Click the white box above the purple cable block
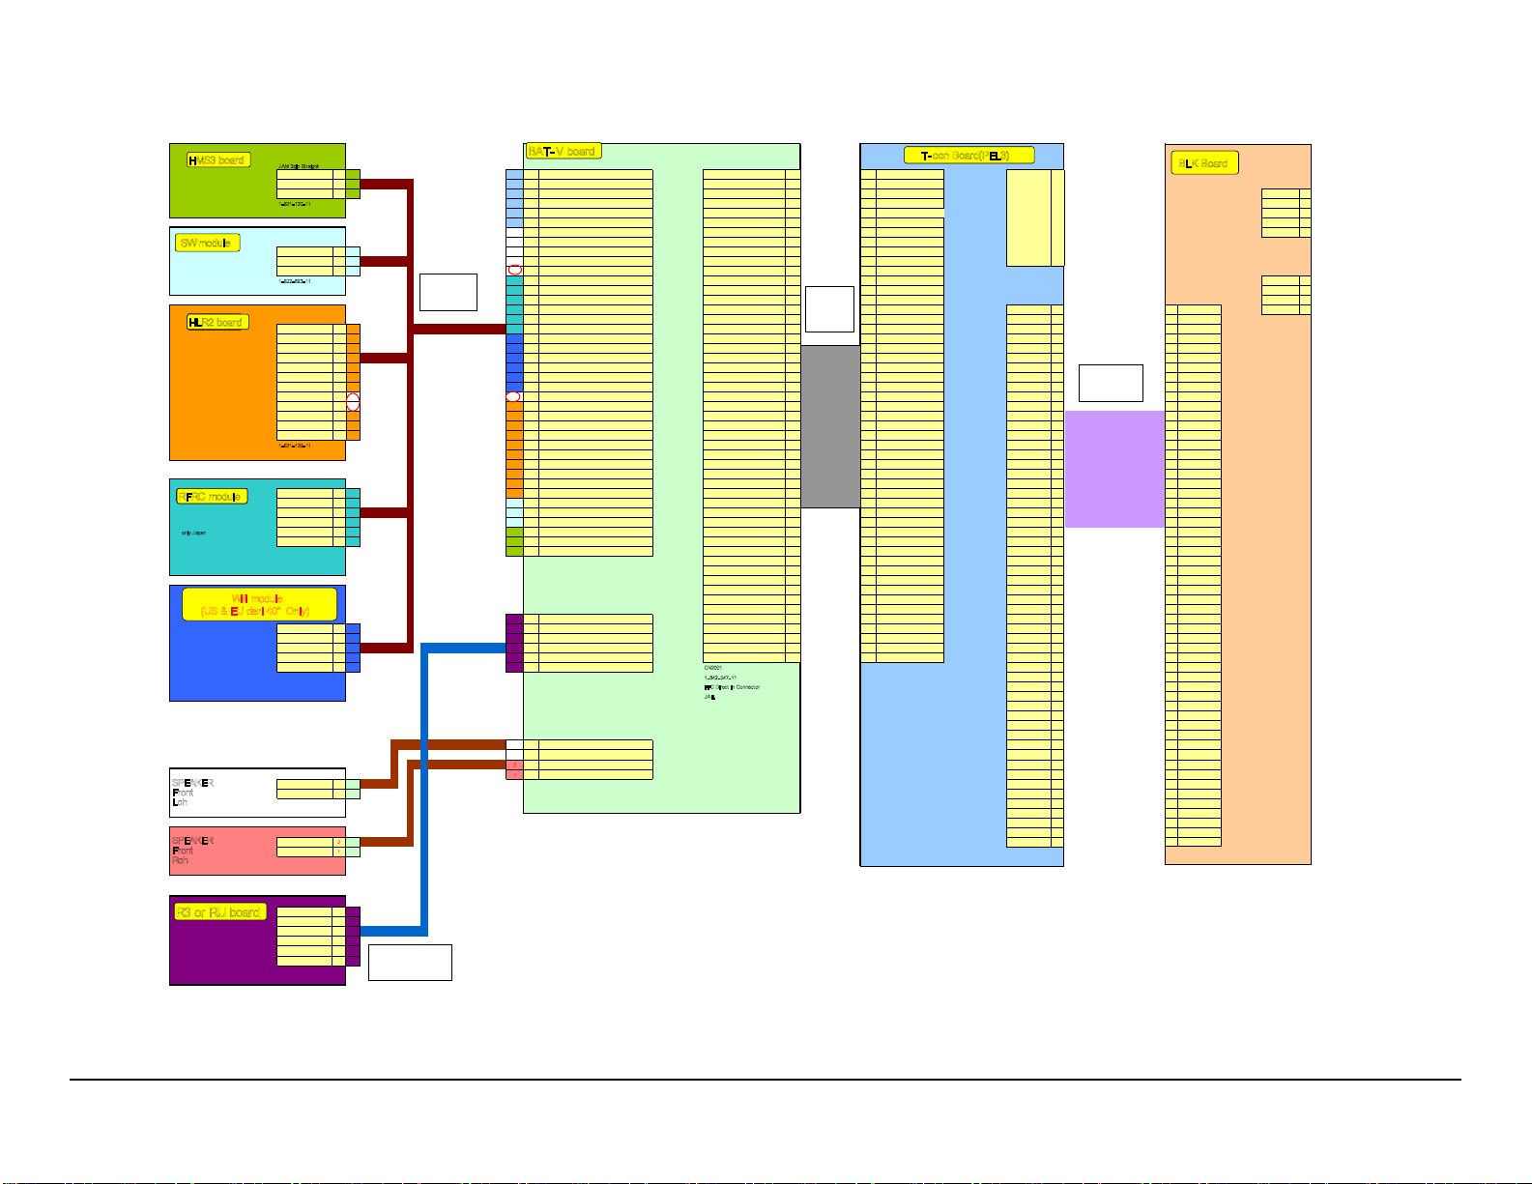 point(1111,383)
